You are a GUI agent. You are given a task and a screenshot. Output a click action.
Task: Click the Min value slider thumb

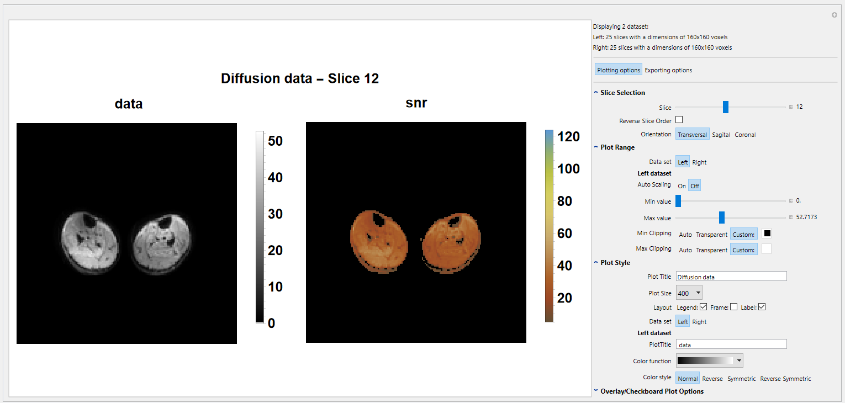(678, 201)
